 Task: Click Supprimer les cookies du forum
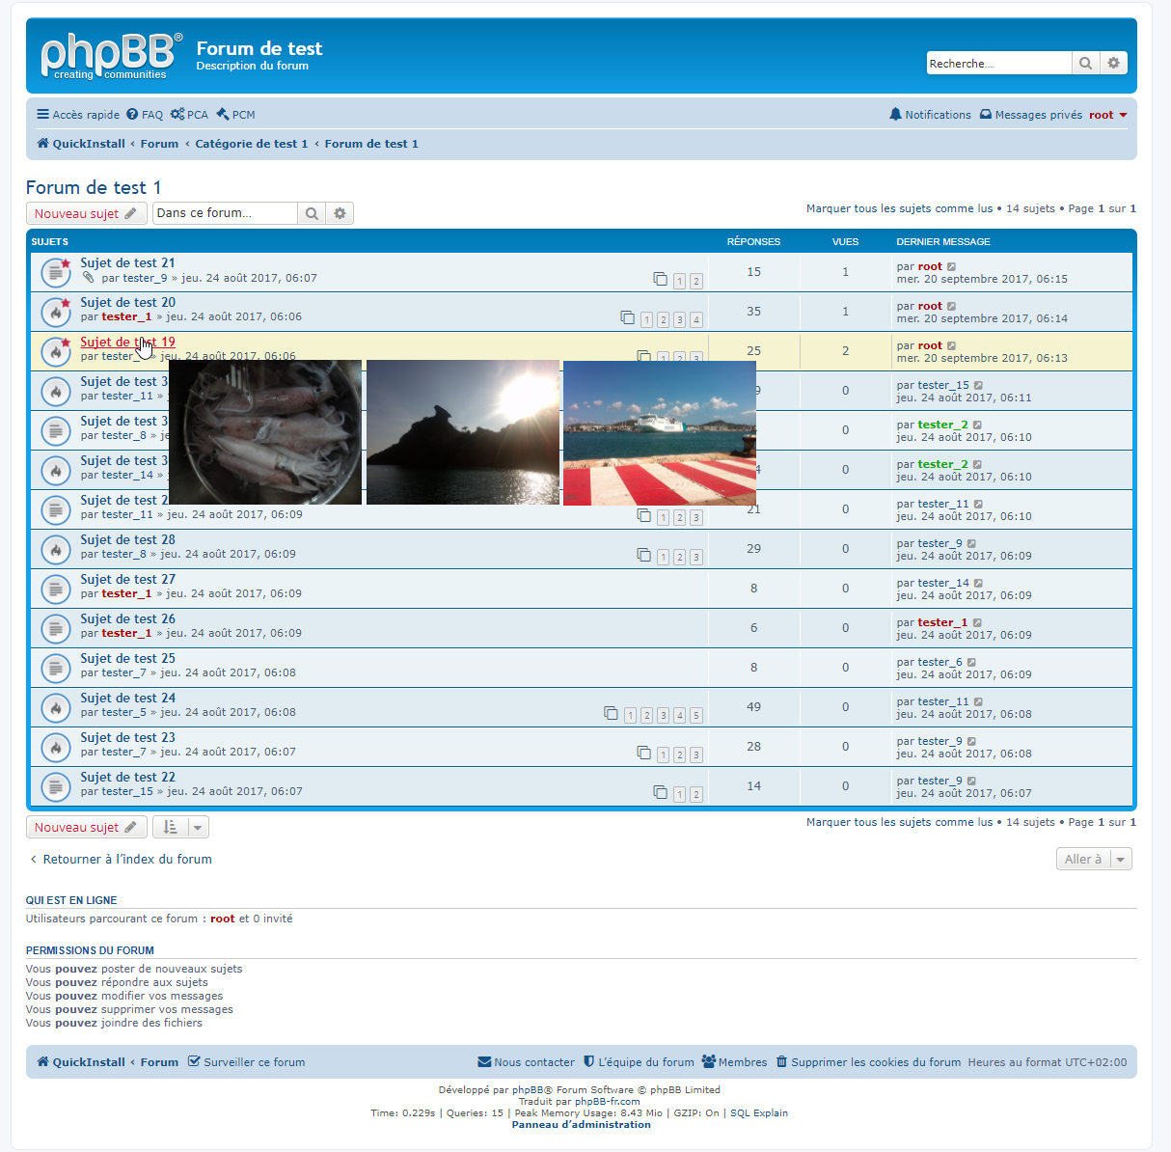(x=868, y=1062)
